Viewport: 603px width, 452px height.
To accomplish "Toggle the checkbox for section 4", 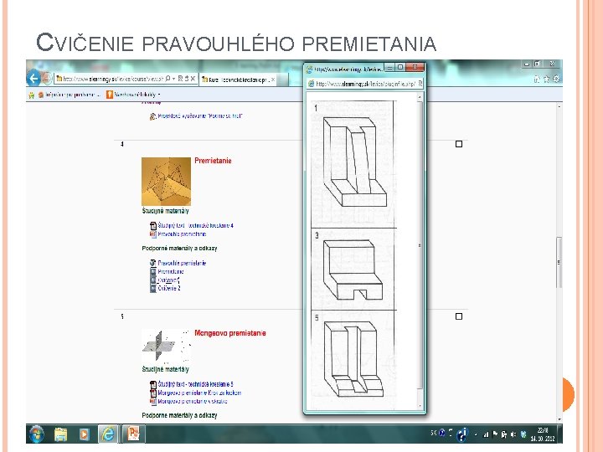I will coord(459,144).
